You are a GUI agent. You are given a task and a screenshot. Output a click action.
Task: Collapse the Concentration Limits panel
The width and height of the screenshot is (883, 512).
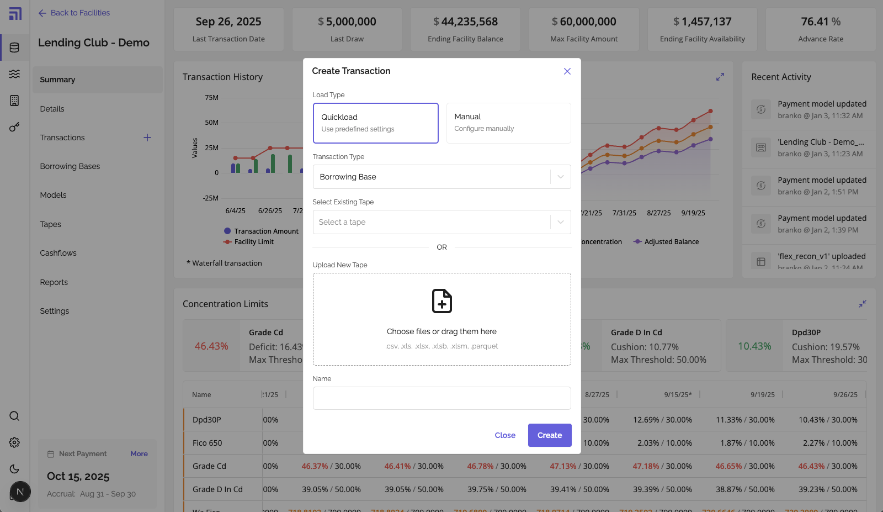[x=862, y=304]
